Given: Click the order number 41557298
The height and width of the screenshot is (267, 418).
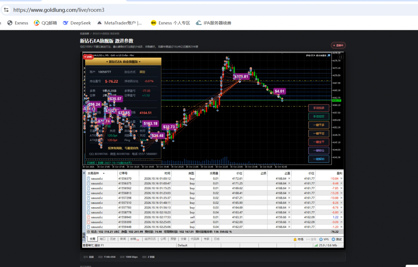Looking at the screenshot, I should (x=125, y=198).
